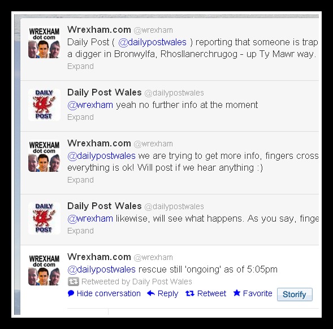Click the Favorite star icon
Screen dimensions: 333x329
coord(236,293)
